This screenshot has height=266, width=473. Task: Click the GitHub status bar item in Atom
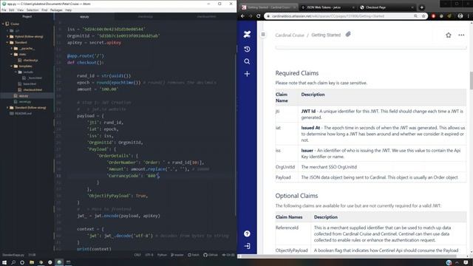click(211, 255)
